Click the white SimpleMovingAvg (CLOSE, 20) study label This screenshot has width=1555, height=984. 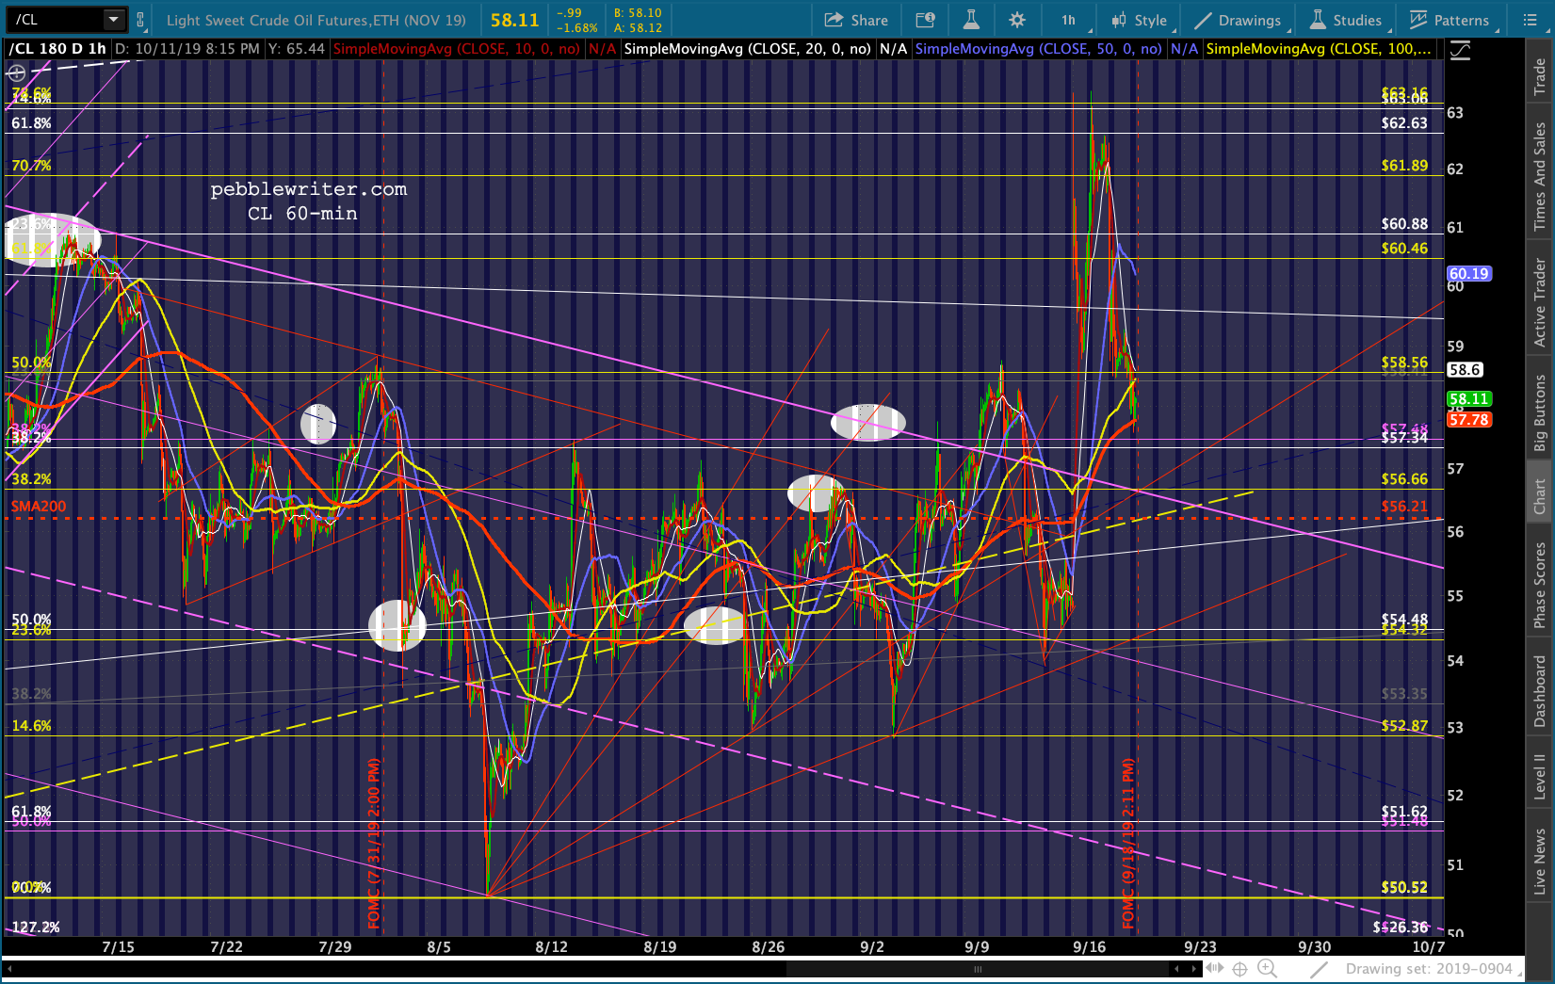pos(747,49)
